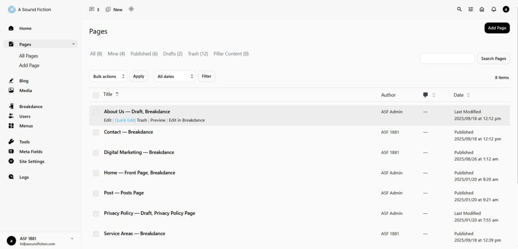Open Logs from the sidebar

coord(24,177)
